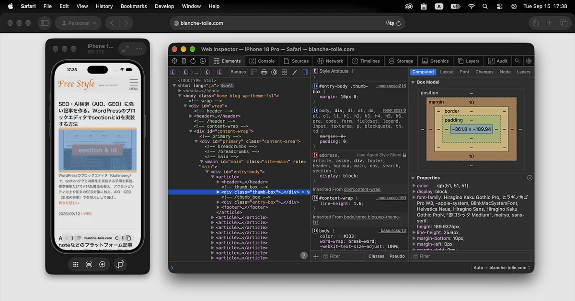Click Pseudo button in styles footer
575x301 pixels.
coord(397,257)
